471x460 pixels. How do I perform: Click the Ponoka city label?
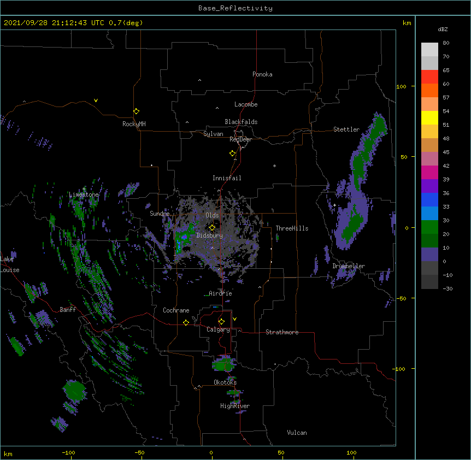point(262,74)
